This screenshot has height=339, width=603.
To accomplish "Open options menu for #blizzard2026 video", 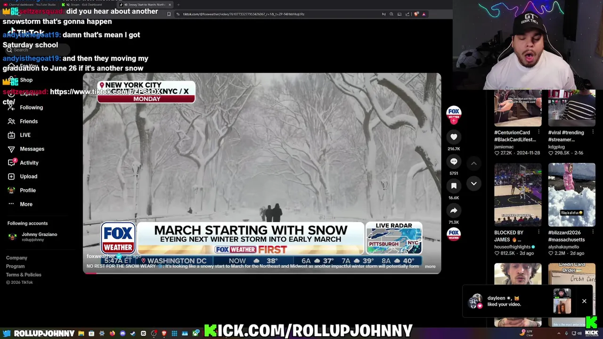I will click(x=592, y=232).
